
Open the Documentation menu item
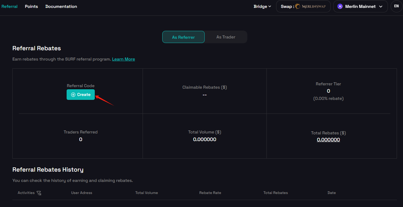tap(61, 6)
